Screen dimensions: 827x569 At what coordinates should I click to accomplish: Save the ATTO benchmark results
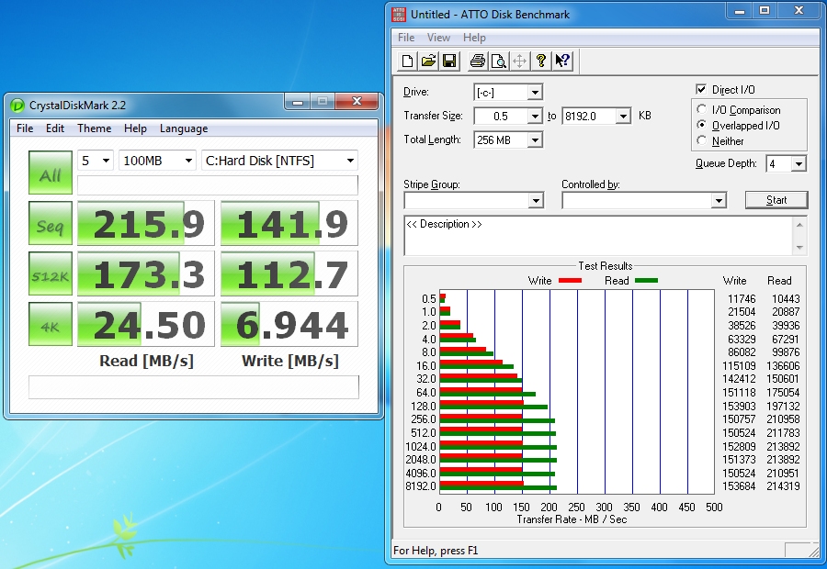point(449,61)
